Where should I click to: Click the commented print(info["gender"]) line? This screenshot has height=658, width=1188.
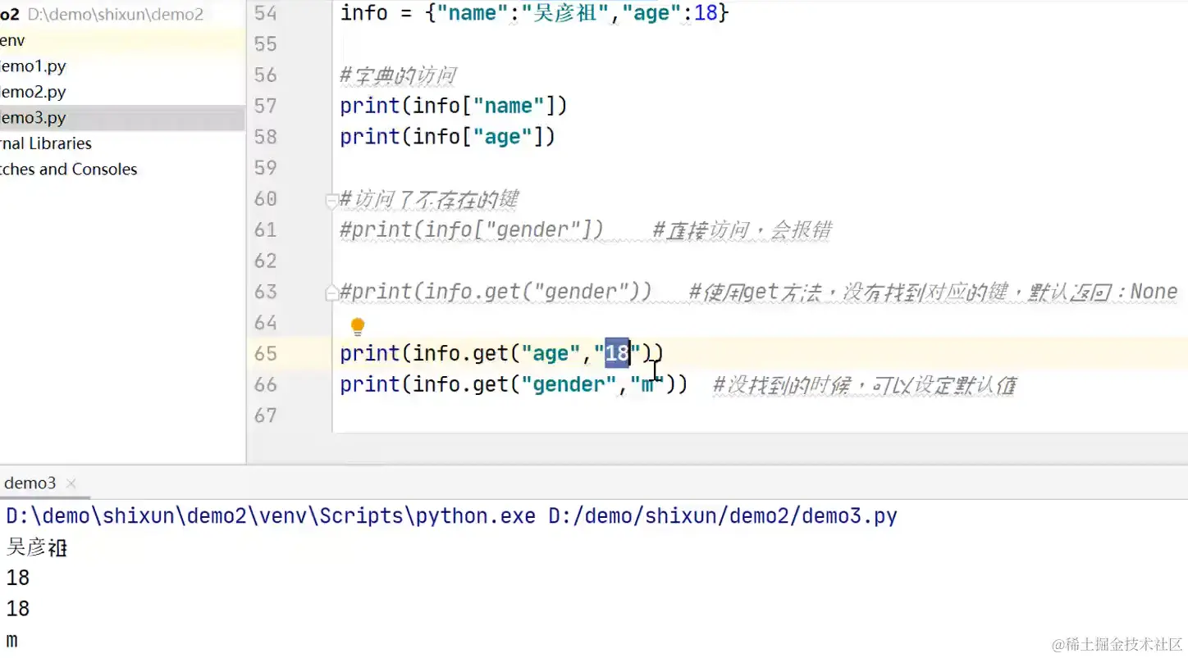click(x=472, y=230)
